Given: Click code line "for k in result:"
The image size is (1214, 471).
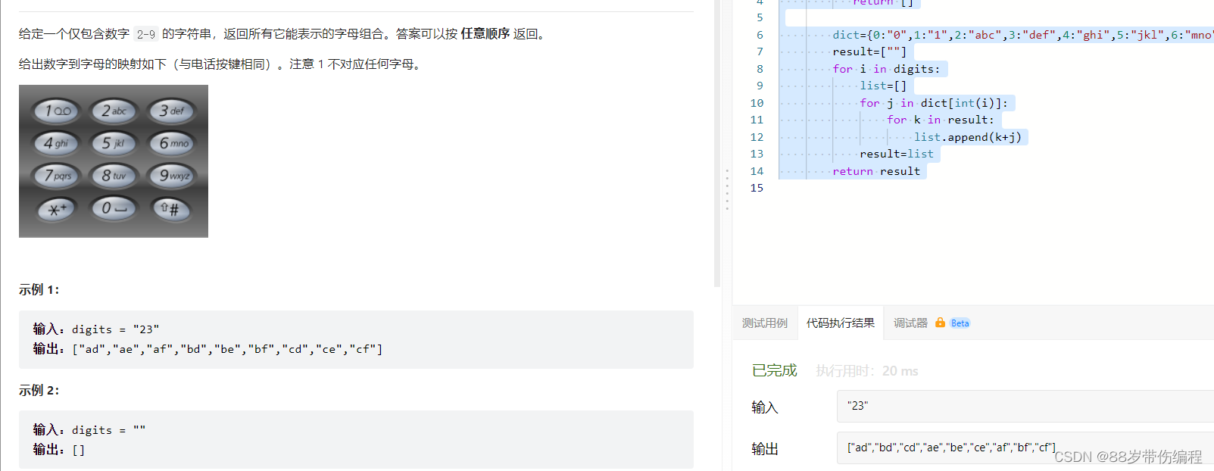Looking at the screenshot, I should (941, 120).
